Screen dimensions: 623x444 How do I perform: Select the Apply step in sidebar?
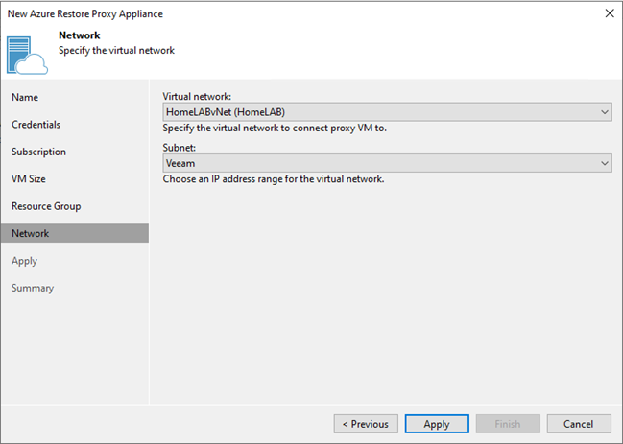pyautogui.click(x=24, y=261)
